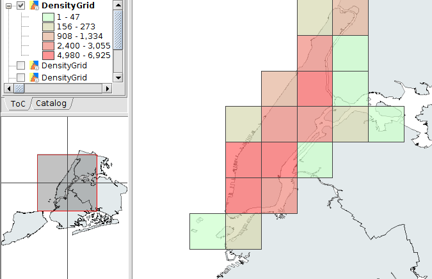Viewport: 432px width, 279px height.
Task: Enable the third DensityGrid layer checkbox
Action: tap(21, 77)
